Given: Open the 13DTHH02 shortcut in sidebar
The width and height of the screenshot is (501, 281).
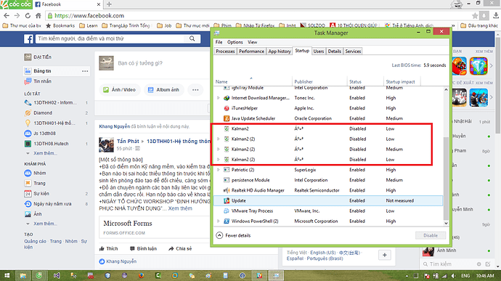Looking at the screenshot, I should click(x=56, y=102).
